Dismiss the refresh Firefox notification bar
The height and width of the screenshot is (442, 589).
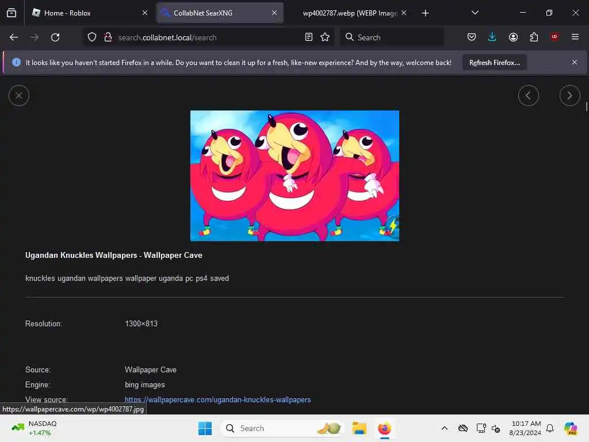[x=575, y=62]
